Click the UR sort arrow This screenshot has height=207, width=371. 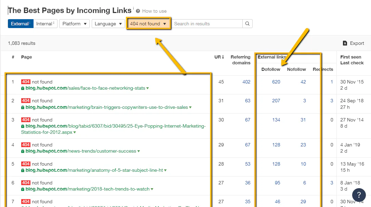pos(223,57)
